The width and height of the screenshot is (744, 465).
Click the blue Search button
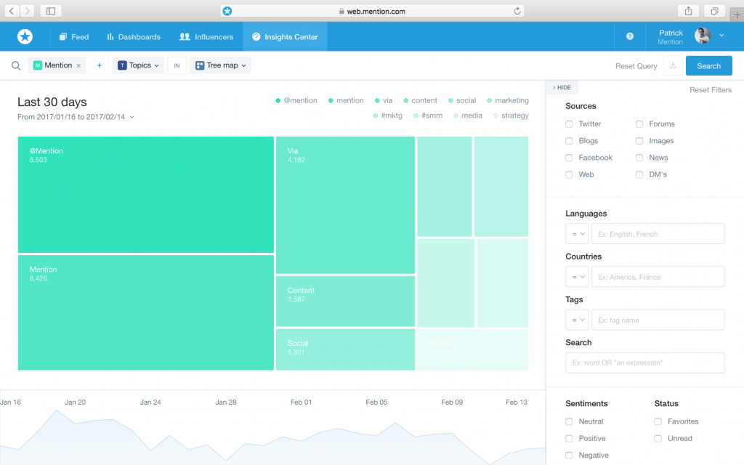pos(708,66)
